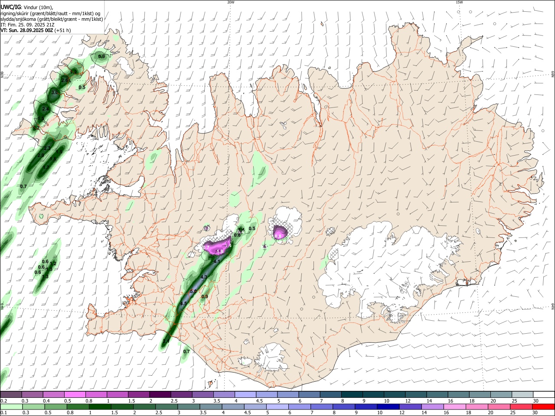Click the 5.0 precipitation value on the map
The height and width of the screenshot is (416, 555).
[x=193, y=291]
